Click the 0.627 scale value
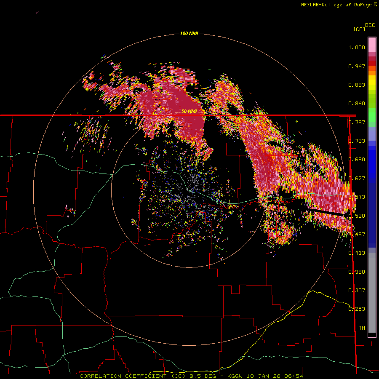The width and height of the screenshot is (379, 379). coord(357,179)
